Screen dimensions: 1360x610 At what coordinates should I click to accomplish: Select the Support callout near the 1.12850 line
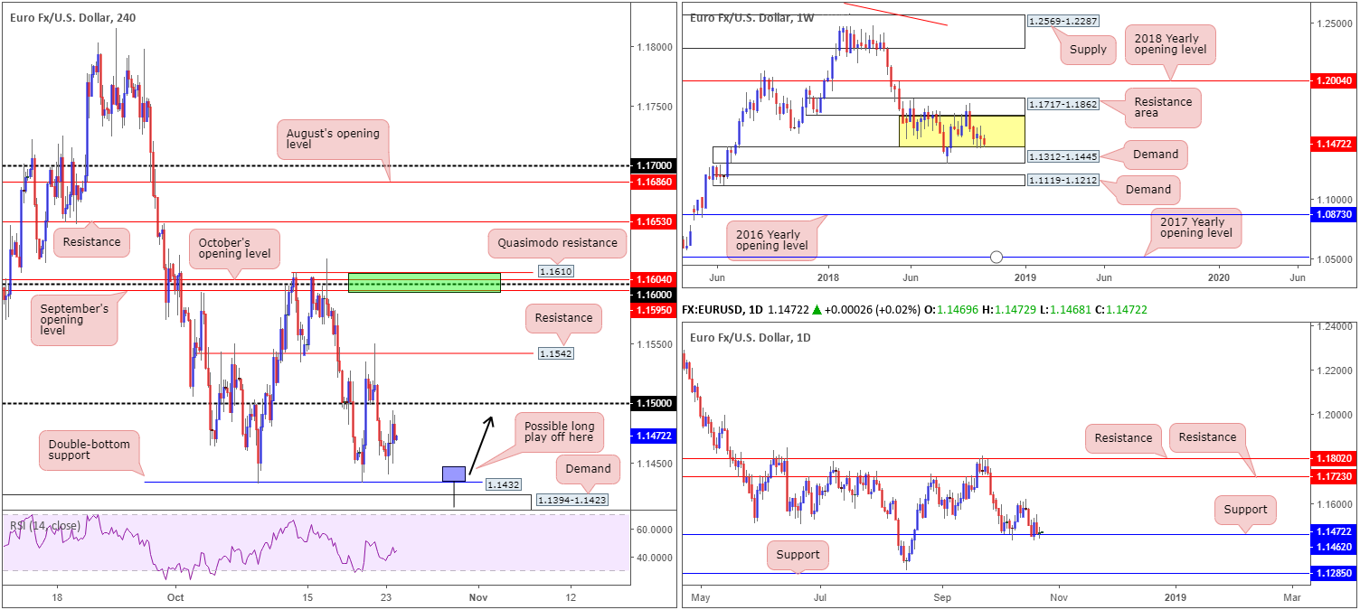coord(798,555)
